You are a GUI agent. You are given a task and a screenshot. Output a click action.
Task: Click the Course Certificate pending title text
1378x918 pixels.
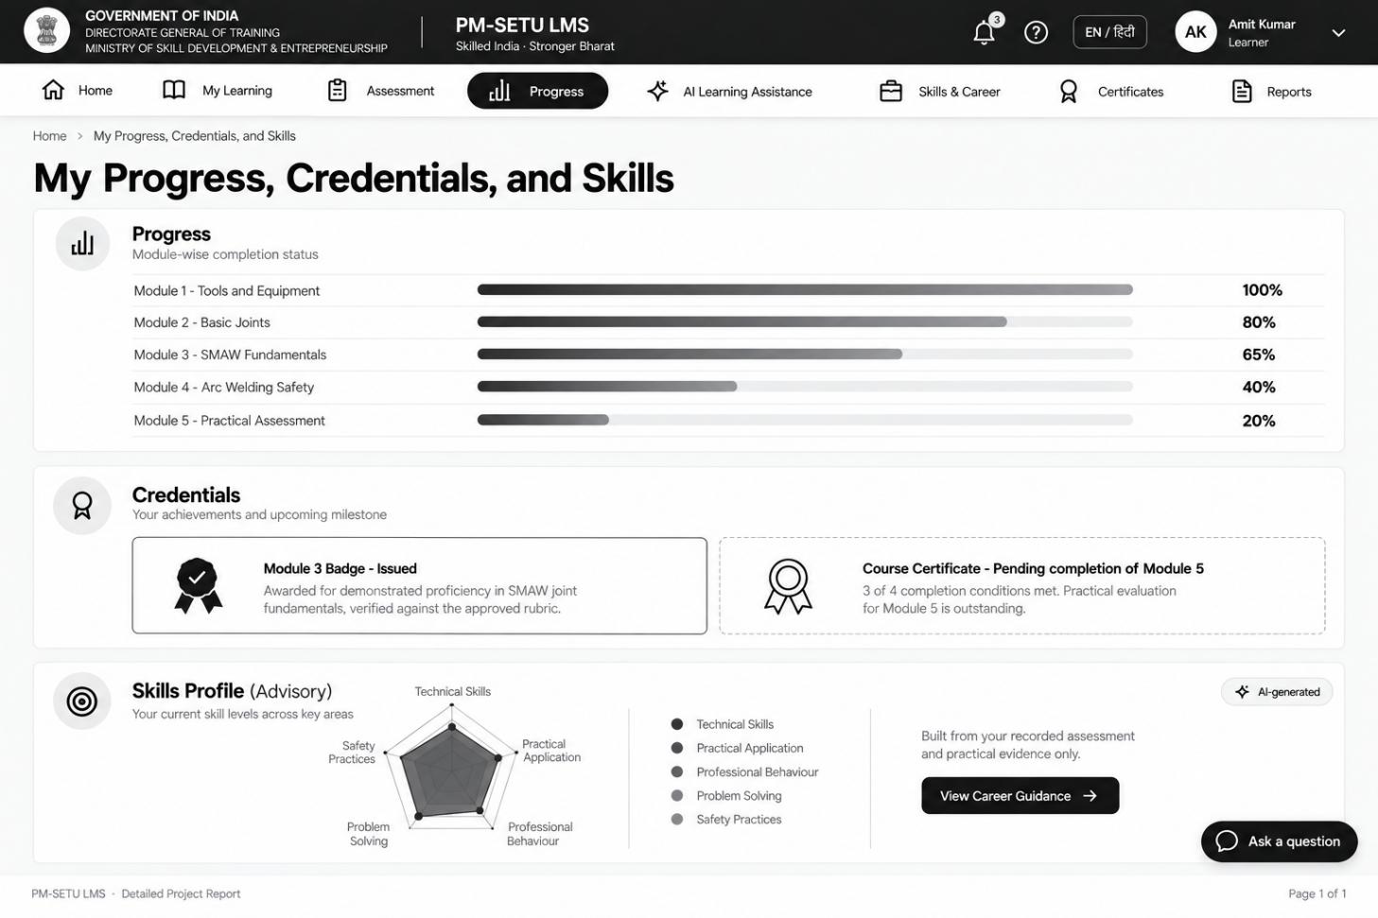[1033, 568]
